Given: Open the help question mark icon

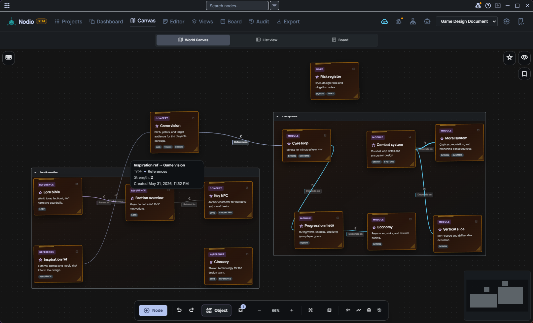Looking at the screenshot, I should pos(488,6).
